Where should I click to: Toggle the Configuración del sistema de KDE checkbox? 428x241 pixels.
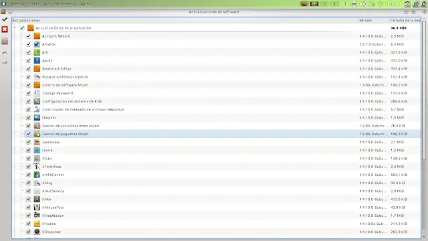click(28, 101)
